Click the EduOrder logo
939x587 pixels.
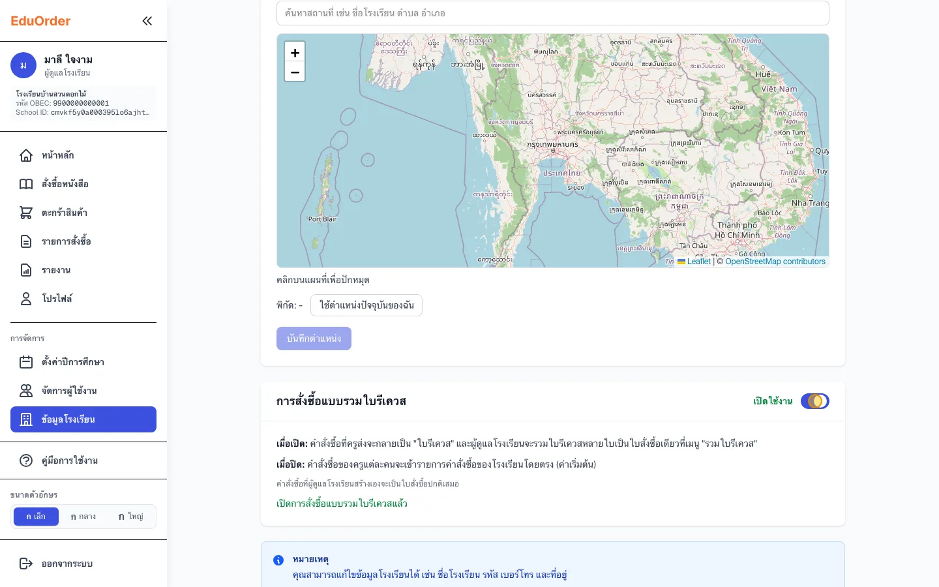coord(40,21)
